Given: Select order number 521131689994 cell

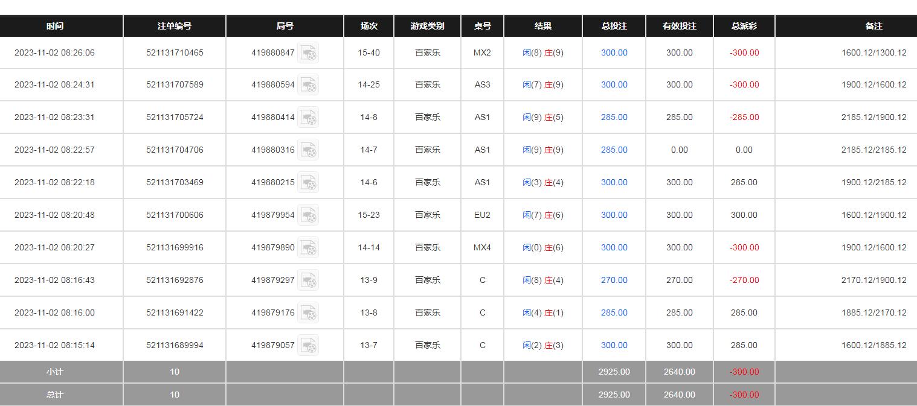Looking at the screenshot, I should tap(175, 346).
